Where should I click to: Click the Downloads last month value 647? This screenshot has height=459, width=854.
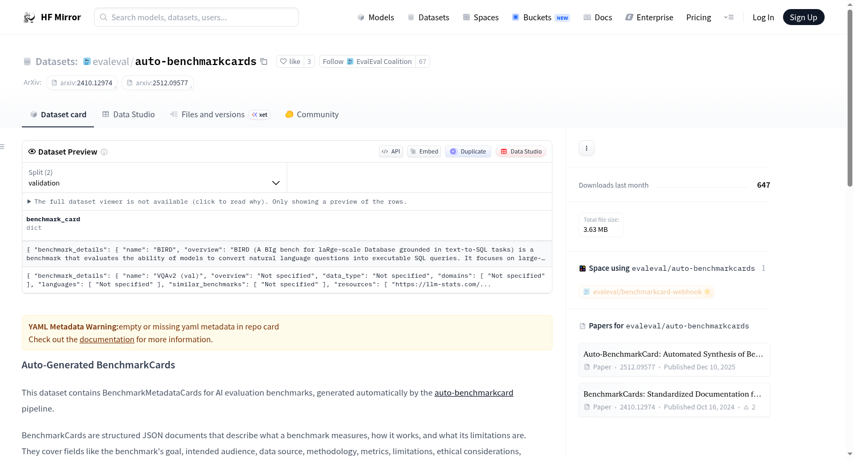pos(764,186)
